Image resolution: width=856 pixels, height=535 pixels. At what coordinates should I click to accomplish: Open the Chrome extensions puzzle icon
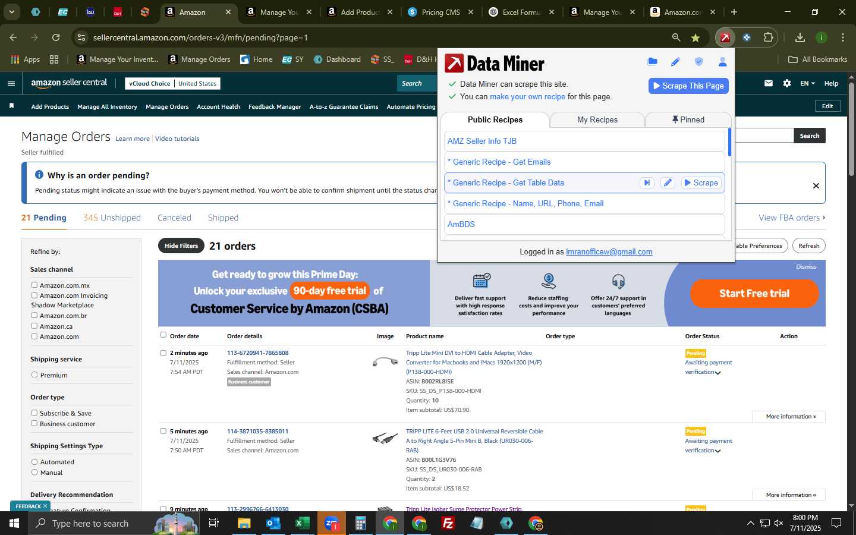[768, 37]
